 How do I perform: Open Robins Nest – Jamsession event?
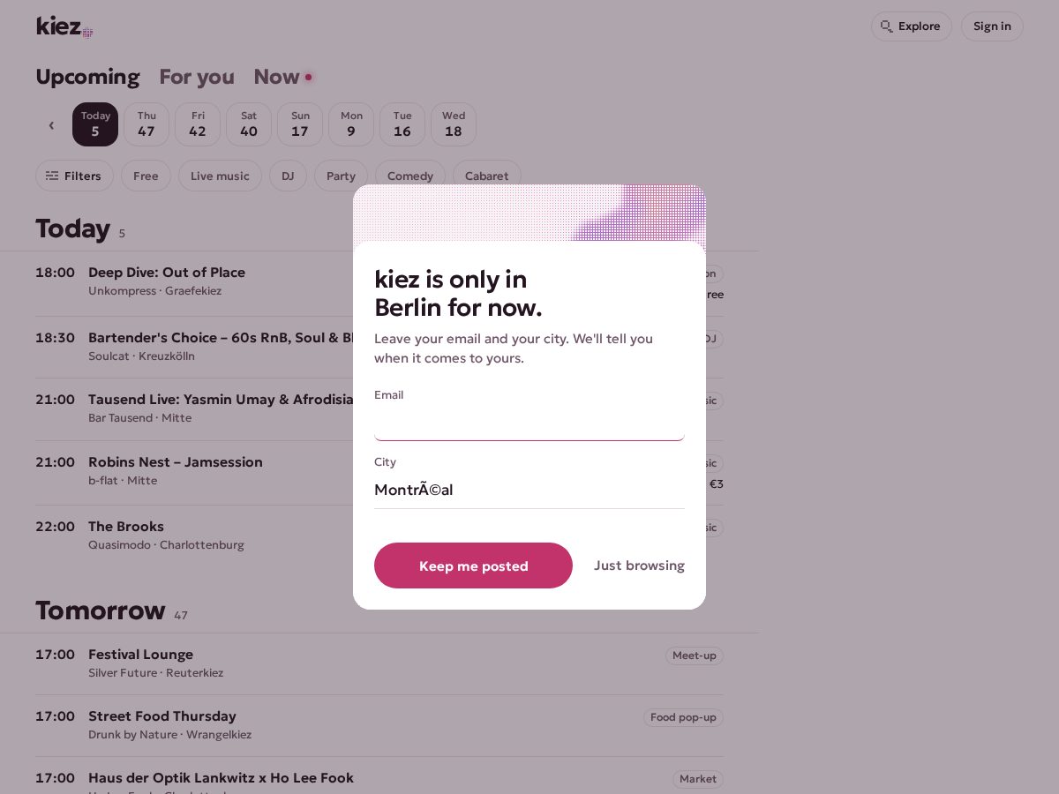pyautogui.click(x=176, y=462)
